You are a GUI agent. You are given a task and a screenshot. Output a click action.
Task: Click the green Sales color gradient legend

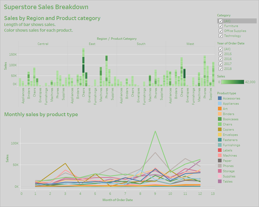(x=232, y=82)
